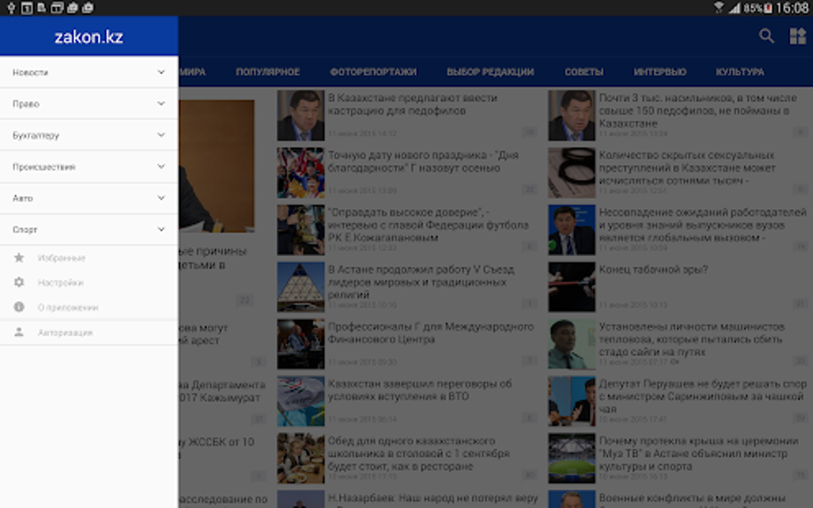Open article Профессионалы для Международного Финансового Центра

tap(431, 333)
